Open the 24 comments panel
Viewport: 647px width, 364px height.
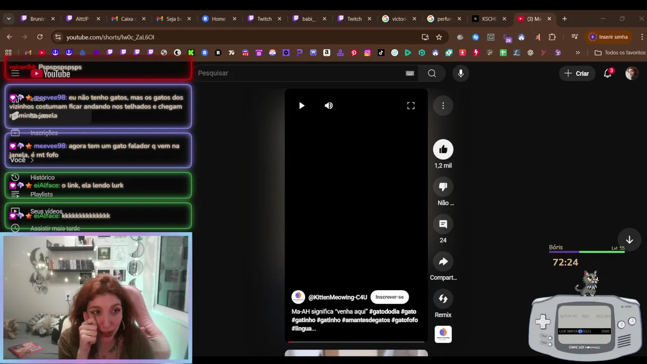coord(443,224)
